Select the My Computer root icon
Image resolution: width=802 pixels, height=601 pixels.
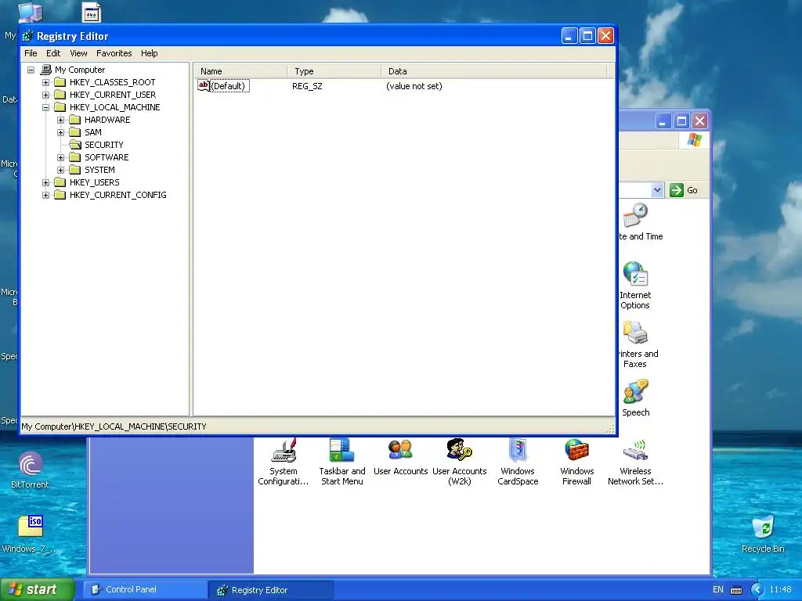pos(46,70)
